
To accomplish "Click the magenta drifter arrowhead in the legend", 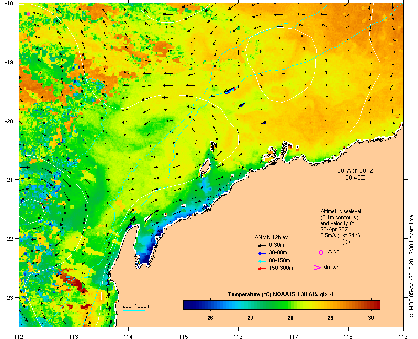I will click(317, 268).
